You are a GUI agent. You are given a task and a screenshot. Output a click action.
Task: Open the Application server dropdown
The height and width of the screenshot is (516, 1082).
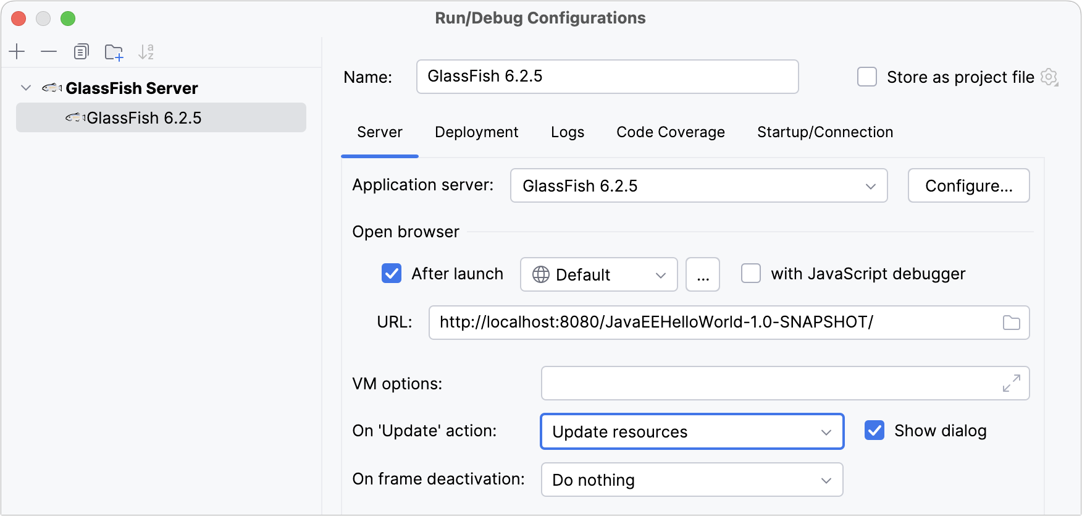tap(698, 185)
